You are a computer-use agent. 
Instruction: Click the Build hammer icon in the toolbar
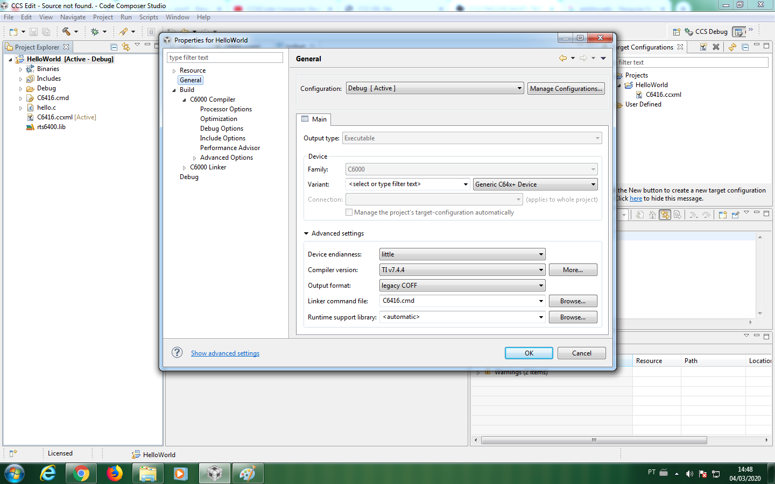66,32
